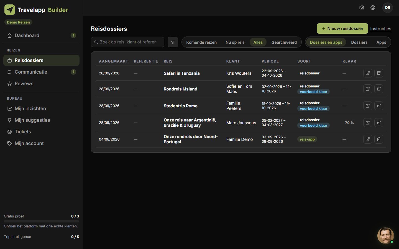The height and width of the screenshot is (249, 399).
Task: Open the Instructies link
Action: [x=381, y=29]
